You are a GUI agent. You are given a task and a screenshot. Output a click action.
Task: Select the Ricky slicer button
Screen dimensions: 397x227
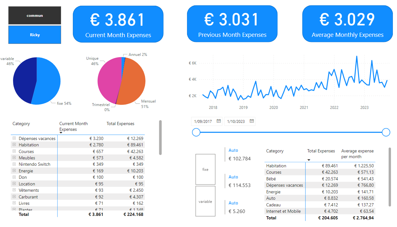34,35
